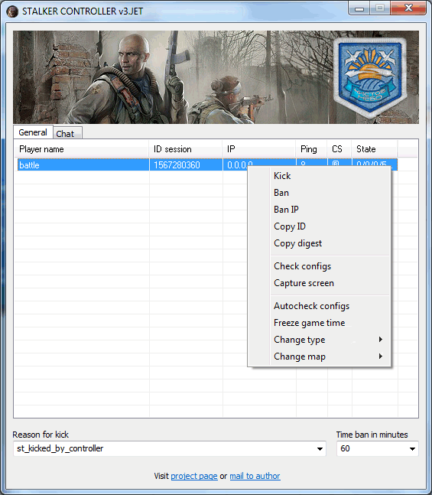
Task: Open the Time ban in minutes dropdown arrow
Action: tap(412, 448)
